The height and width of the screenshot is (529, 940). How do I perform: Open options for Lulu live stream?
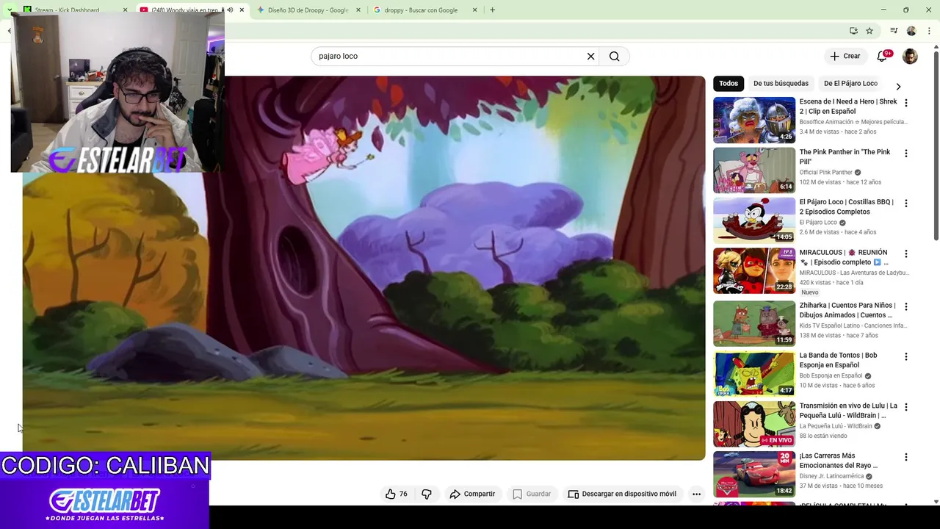click(905, 407)
